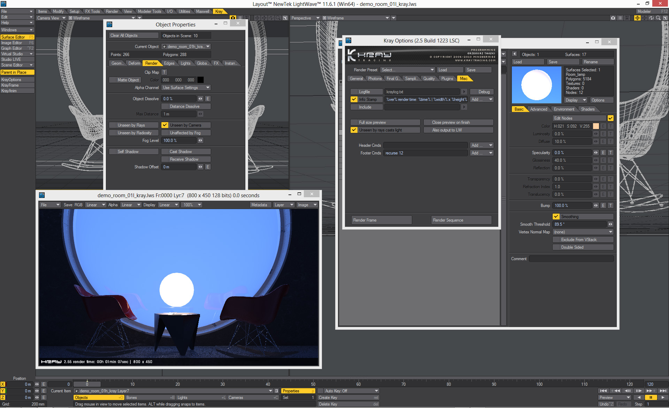Screen dimensions: 669x408
Task: Click the Clip Map T texture button
Action: [164, 72]
